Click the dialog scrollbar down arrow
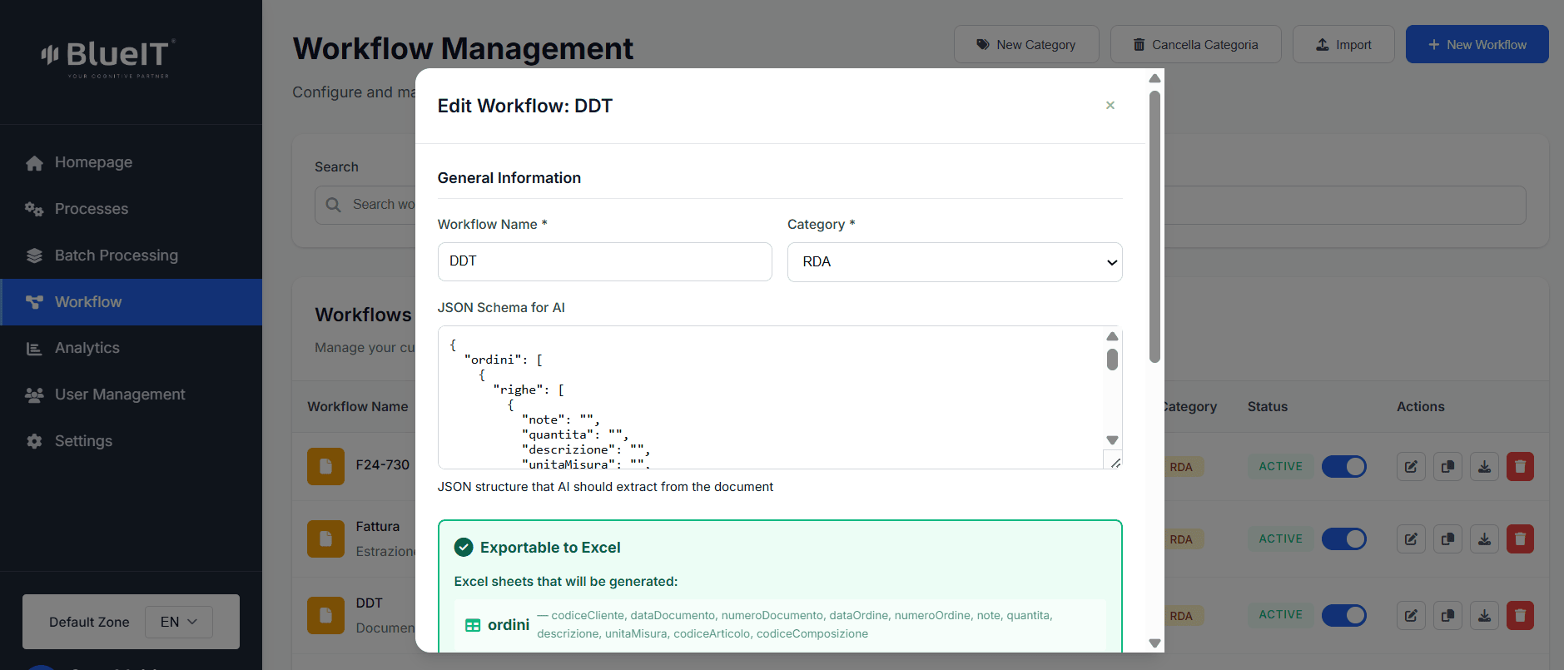Screen dimensions: 1564x670 click(x=1154, y=643)
